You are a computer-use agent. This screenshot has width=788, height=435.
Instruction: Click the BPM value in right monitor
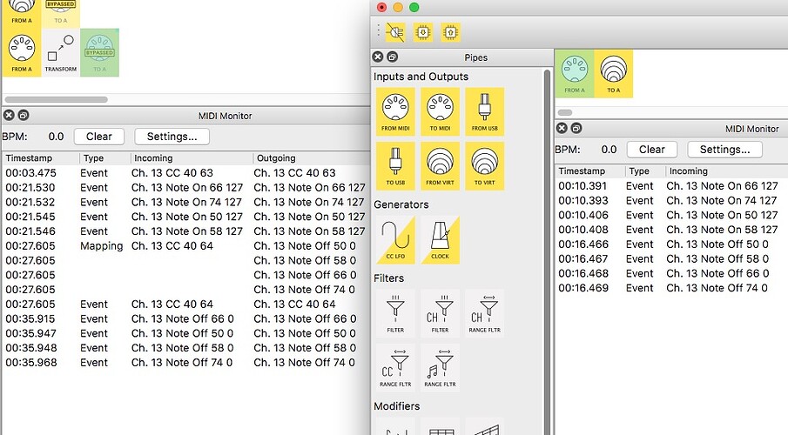(x=609, y=150)
